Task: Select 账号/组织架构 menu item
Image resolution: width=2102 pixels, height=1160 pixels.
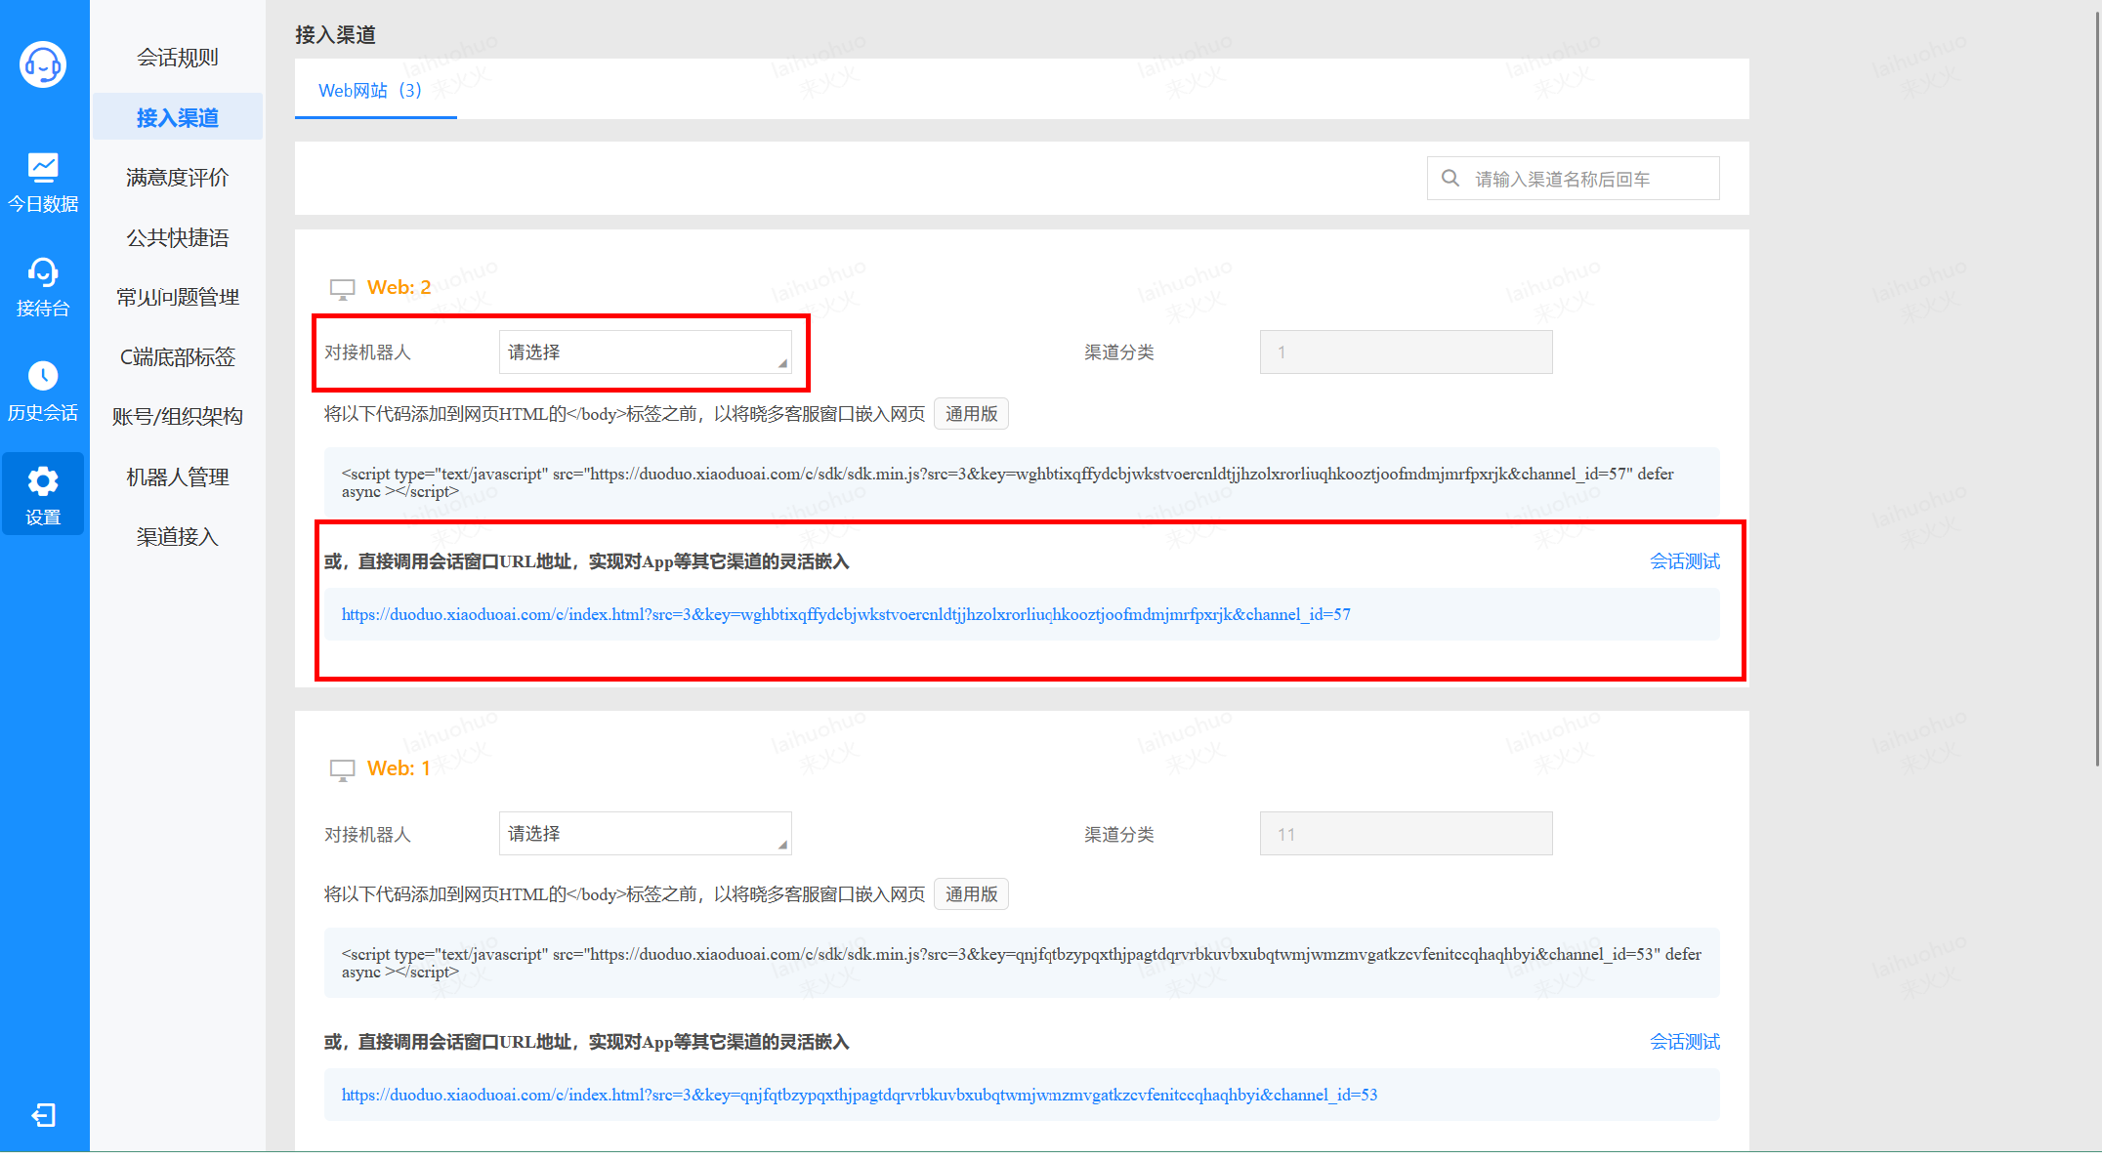Action: point(178,417)
